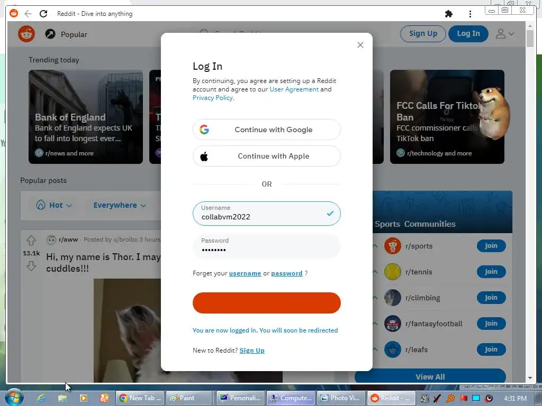Image resolution: width=542 pixels, height=406 pixels.
Task: Open UC Browser taskbar icon
Action: coord(104,398)
